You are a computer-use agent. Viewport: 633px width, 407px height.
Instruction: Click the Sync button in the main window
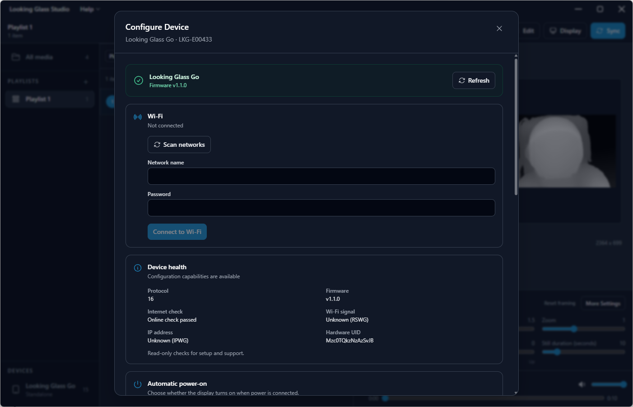click(x=608, y=31)
